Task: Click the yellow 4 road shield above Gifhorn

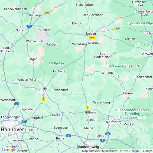Action: (87, 108)
